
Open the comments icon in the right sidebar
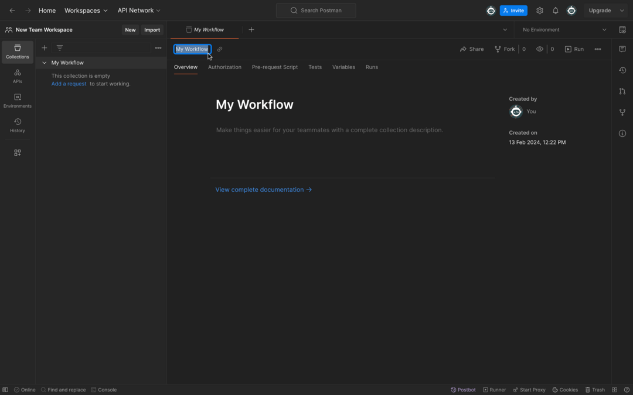click(622, 49)
